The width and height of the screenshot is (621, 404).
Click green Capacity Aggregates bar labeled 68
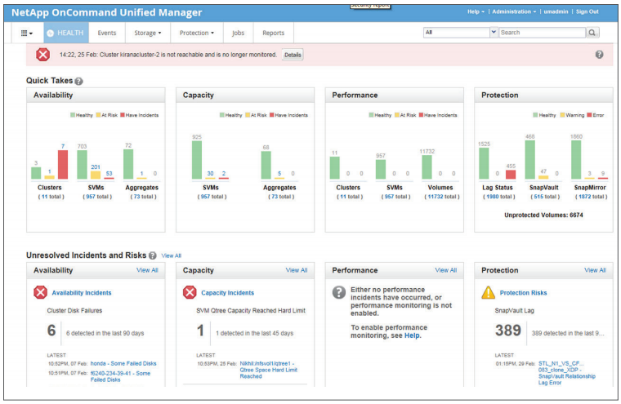point(266,165)
